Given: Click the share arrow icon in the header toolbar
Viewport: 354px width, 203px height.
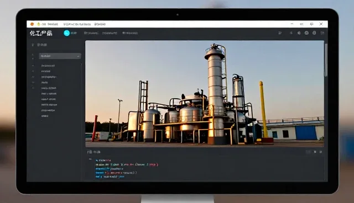Looking at the screenshot, I should pyautogui.click(x=291, y=33).
